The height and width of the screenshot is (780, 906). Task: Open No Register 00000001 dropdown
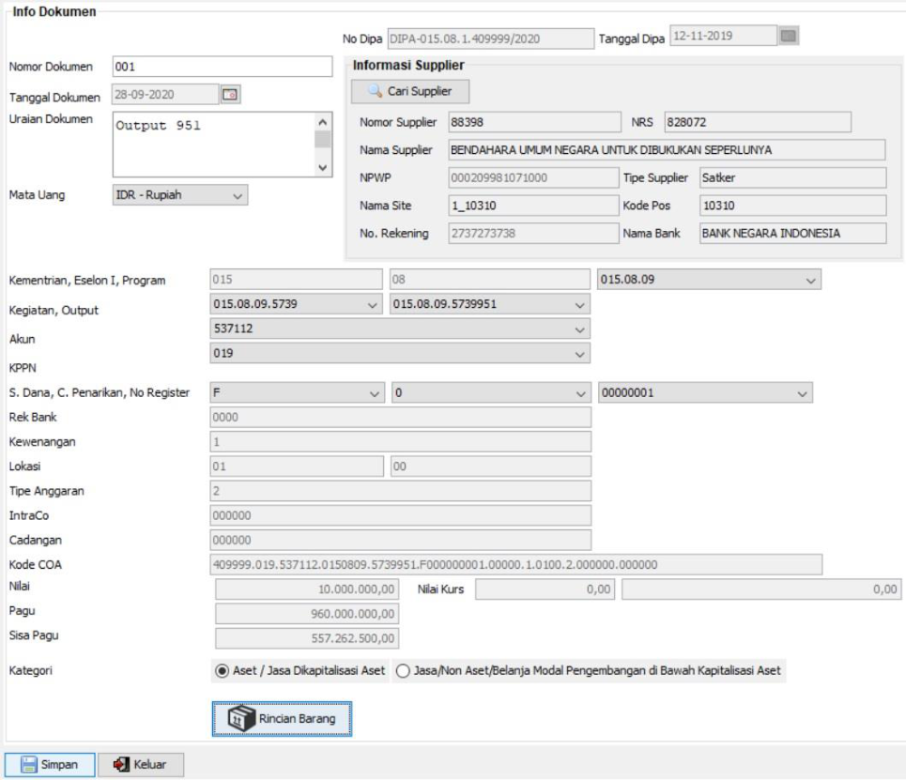click(x=803, y=392)
